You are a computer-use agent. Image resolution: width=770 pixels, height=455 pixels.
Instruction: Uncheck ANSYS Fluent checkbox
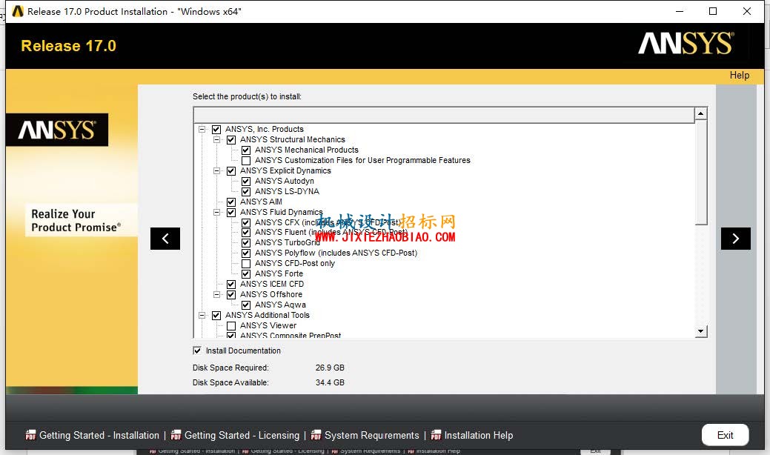[246, 233]
